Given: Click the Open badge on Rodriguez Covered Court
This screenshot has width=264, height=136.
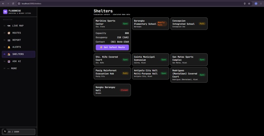Looking at the screenshot, I should click(x=202, y=75).
